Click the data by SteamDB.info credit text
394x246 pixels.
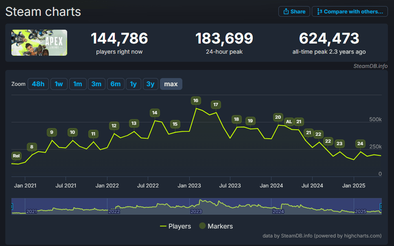(322, 236)
